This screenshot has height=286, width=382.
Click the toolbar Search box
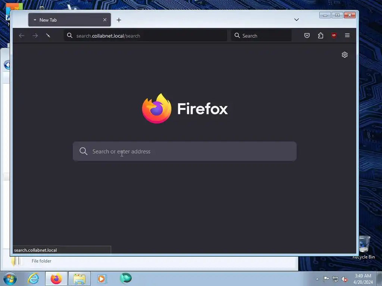pos(261,36)
